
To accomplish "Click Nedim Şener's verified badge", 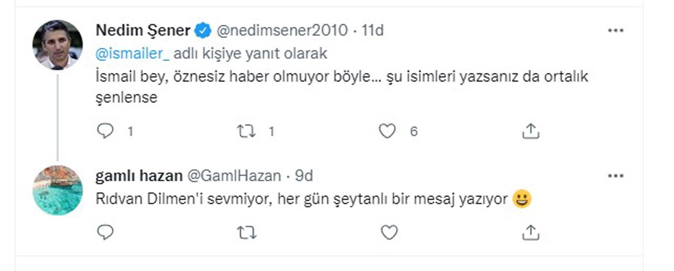I will (x=203, y=30).
